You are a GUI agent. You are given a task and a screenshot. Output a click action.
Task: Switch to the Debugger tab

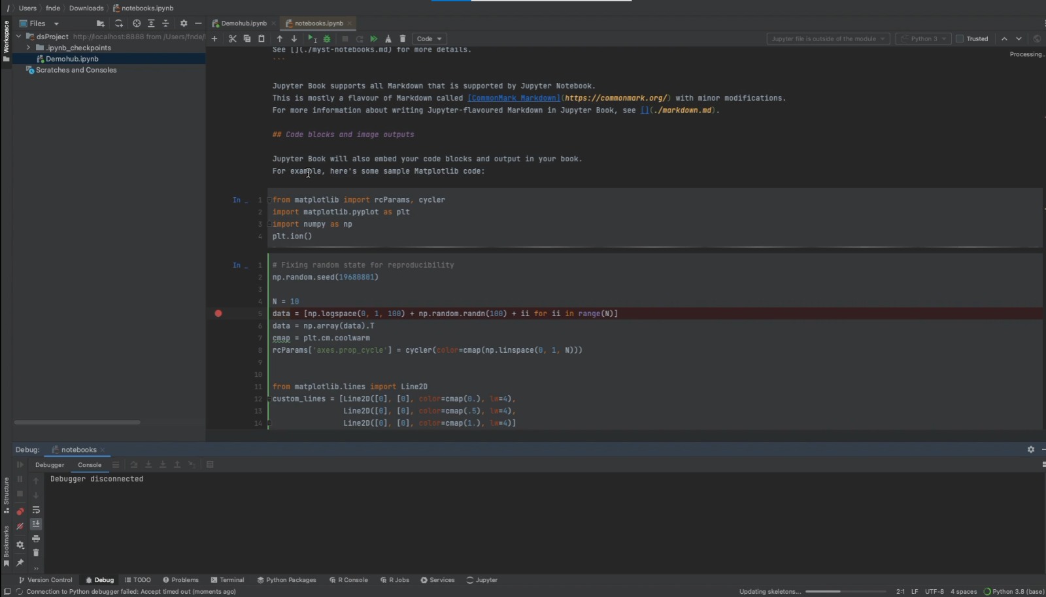tap(50, 465)
